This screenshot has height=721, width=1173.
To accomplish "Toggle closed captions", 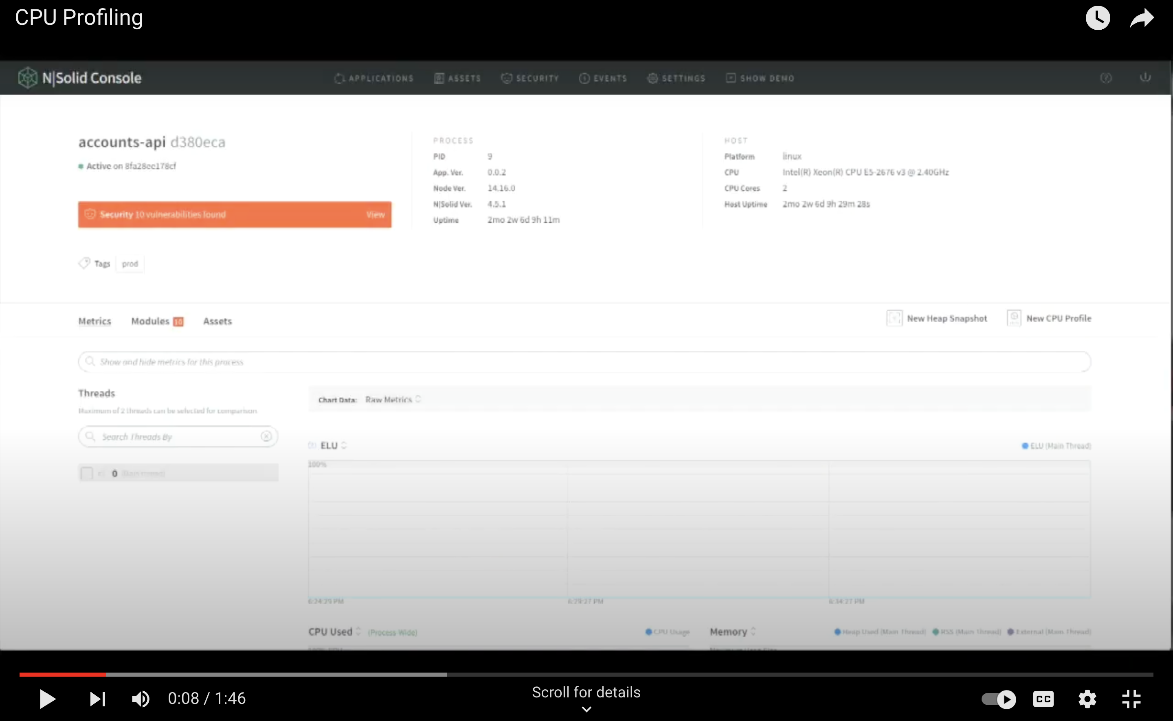I will click(1043, 699).
